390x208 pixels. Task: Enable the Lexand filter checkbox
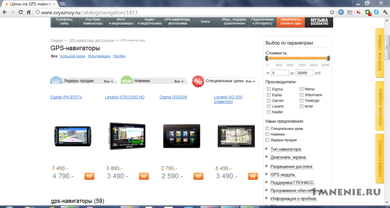pyautogui.click(x=269, y=106)
